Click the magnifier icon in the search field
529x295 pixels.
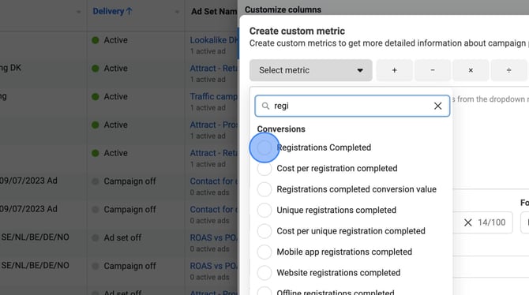(265, 106)
